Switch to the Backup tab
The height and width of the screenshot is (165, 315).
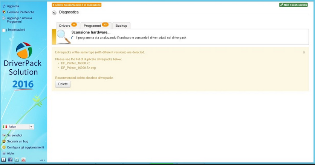121,26
